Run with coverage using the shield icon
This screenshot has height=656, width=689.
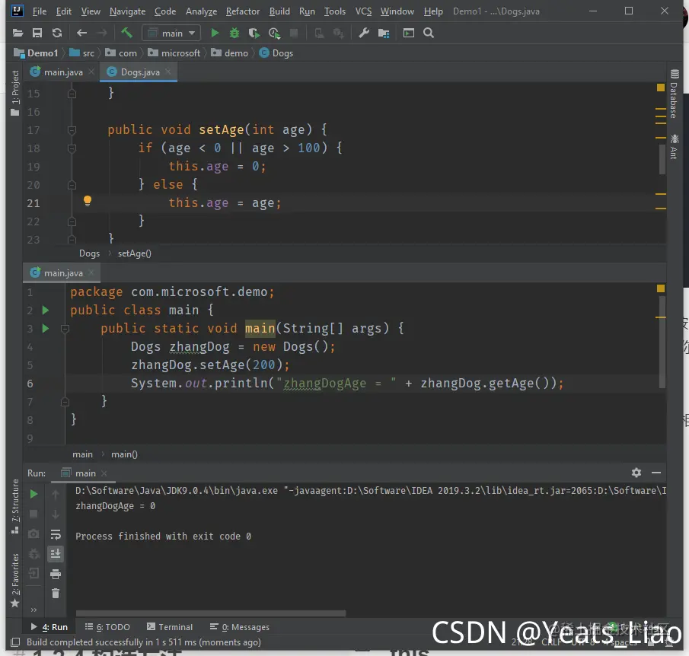254,33
